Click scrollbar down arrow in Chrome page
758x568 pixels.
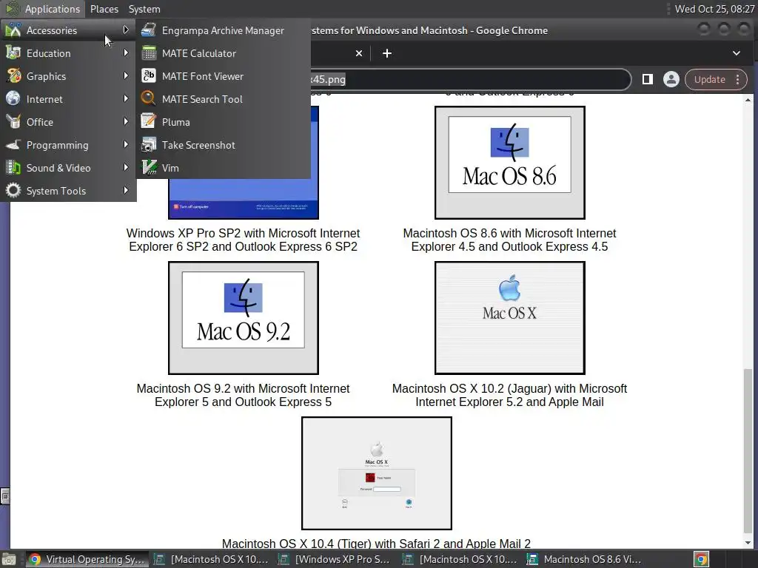748,543
